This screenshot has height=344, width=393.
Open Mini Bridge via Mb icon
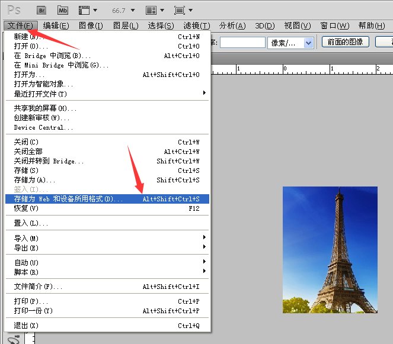pos(63,10)
